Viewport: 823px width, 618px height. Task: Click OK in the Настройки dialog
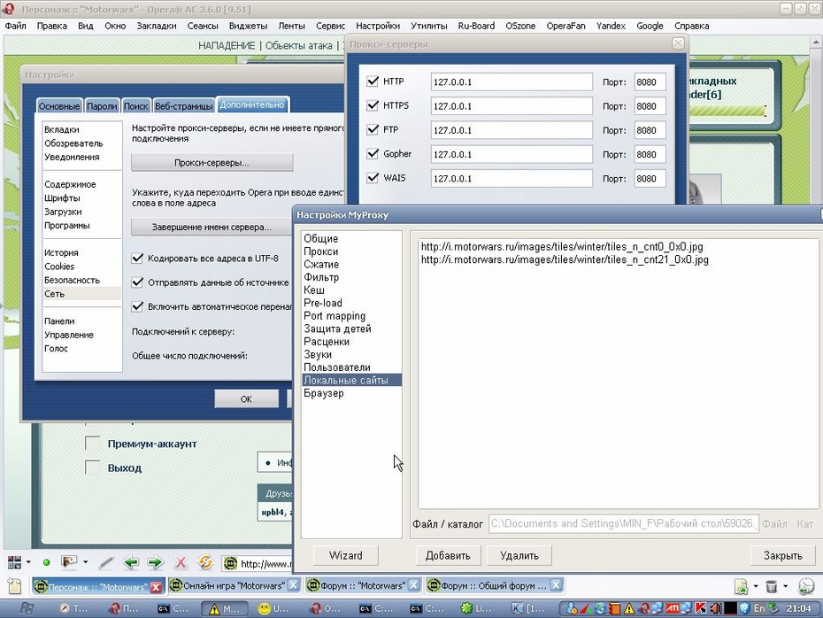tap(246, 399)
